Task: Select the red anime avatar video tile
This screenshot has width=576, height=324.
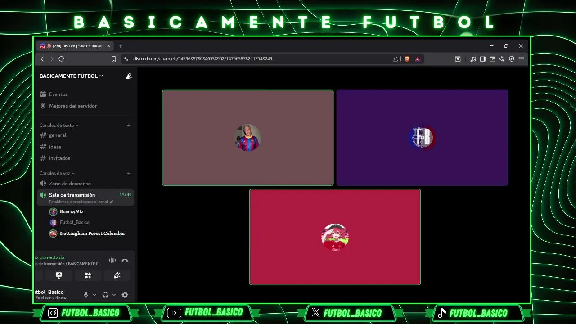Action: (x=335, y=237)
